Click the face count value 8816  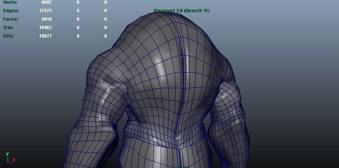coord(47,19)
